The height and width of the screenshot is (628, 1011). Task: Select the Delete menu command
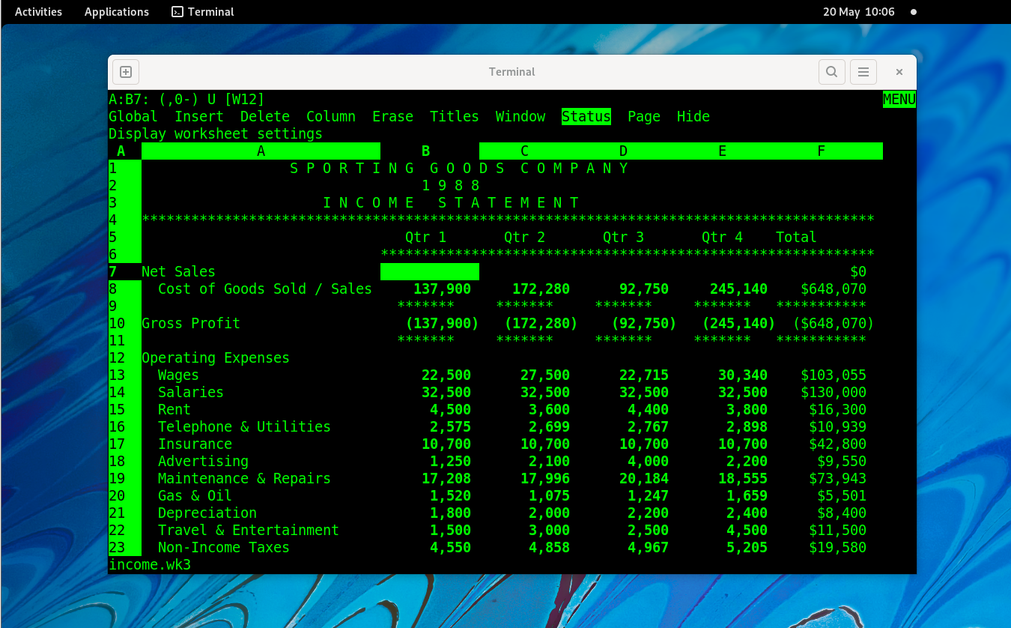[x=264, y=116]
